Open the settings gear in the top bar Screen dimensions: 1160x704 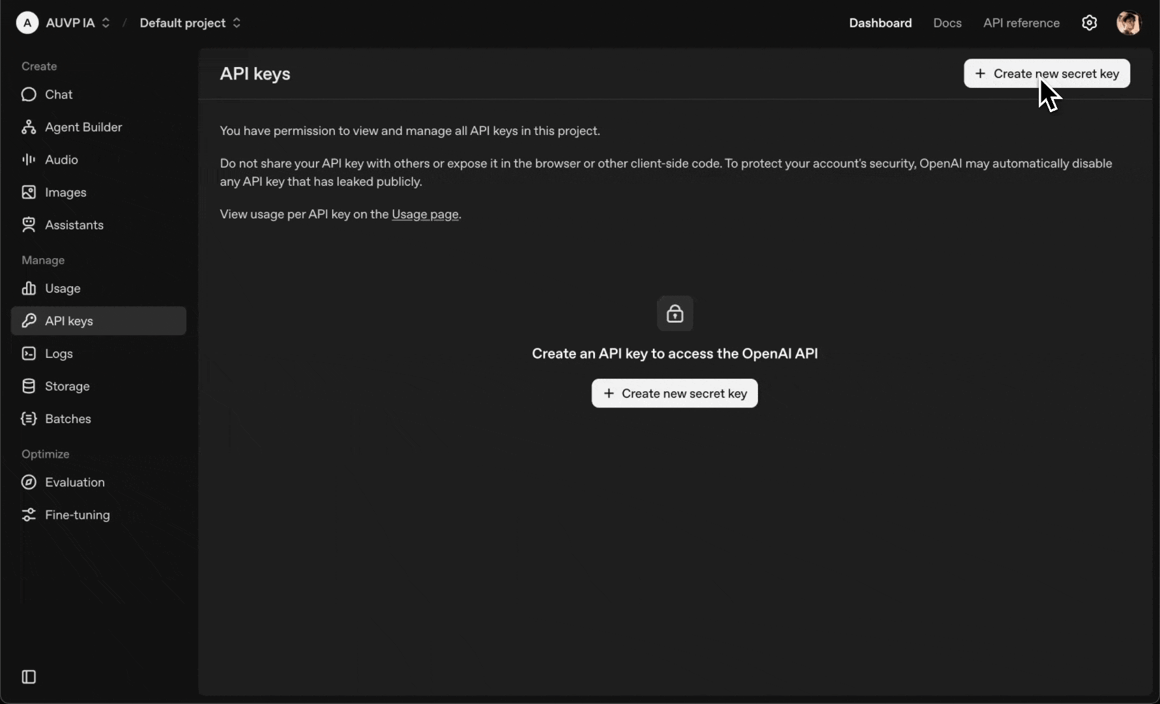click(1089, 23)
